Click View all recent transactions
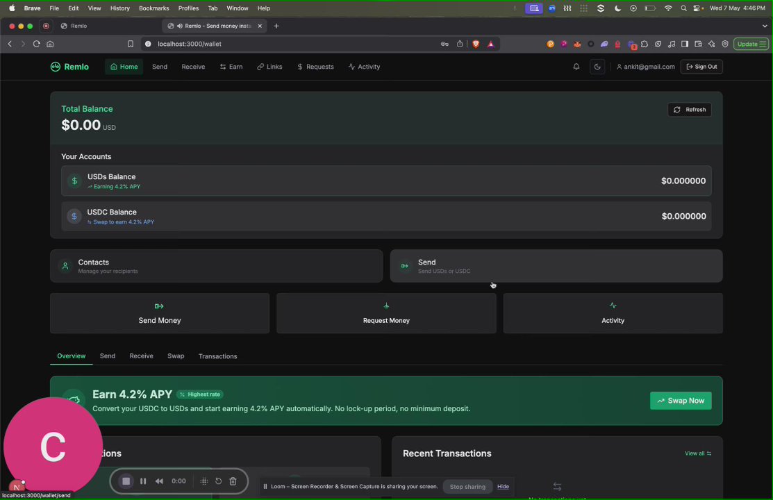The width and height of the screenshot is (773, 500). pos(697,453)
